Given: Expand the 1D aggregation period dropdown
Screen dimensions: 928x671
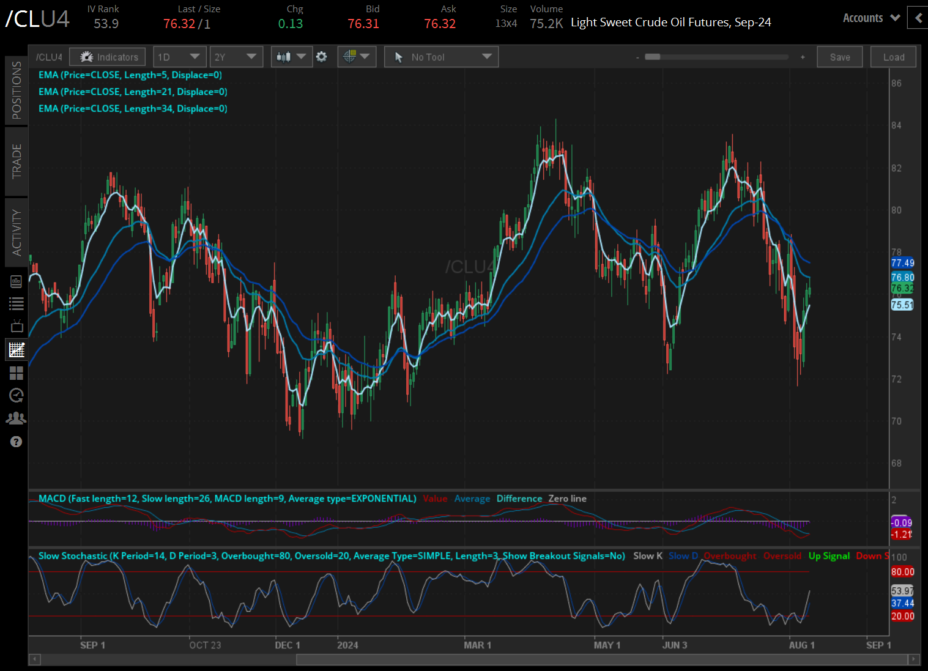Looking at the screenshot, I should [x=179, y=57].
